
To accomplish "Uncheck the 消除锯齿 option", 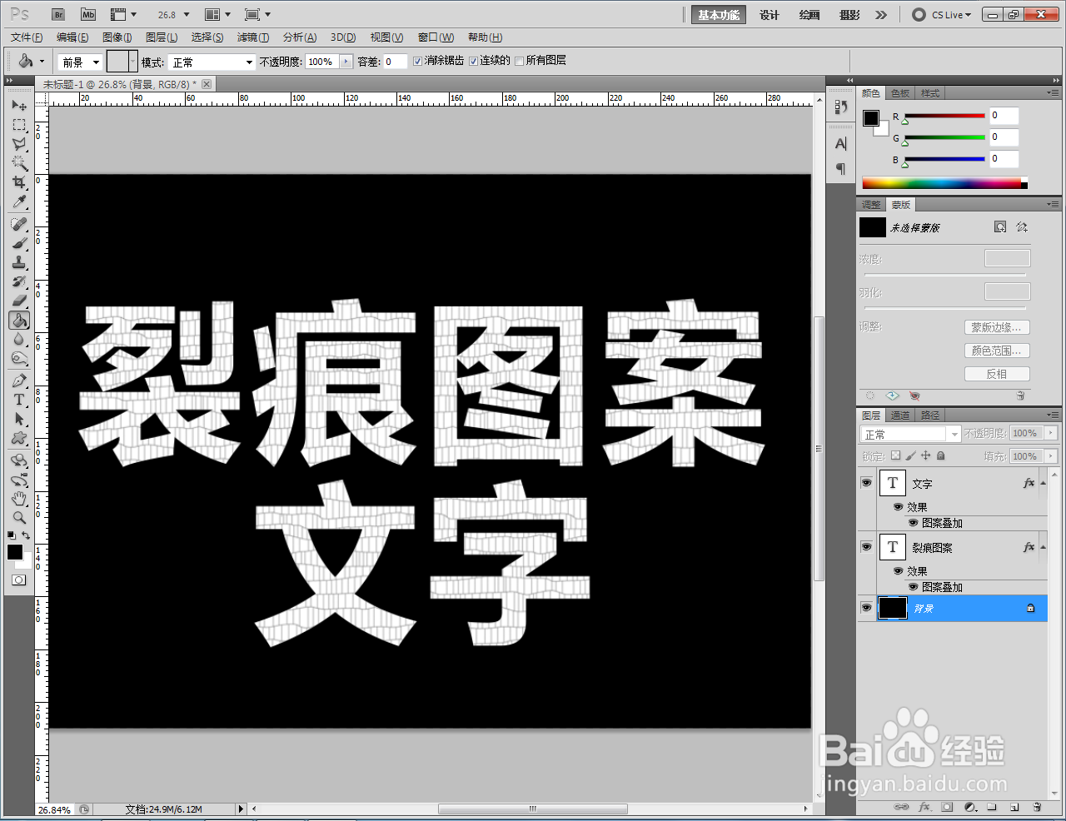I will tap(417, 61).
